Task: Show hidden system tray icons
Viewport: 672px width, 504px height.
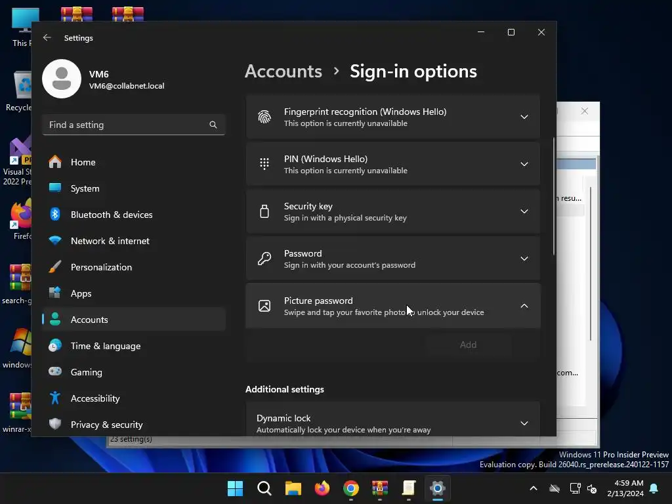Action: coord(534,488)
